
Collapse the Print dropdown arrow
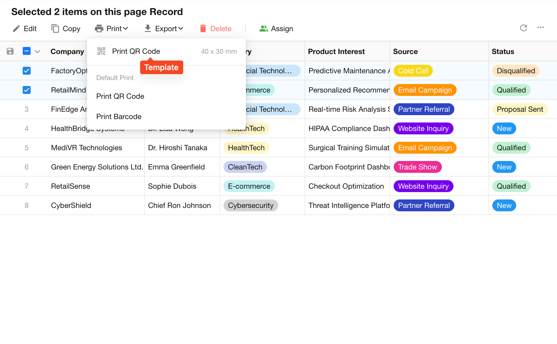tap(126, 29)
